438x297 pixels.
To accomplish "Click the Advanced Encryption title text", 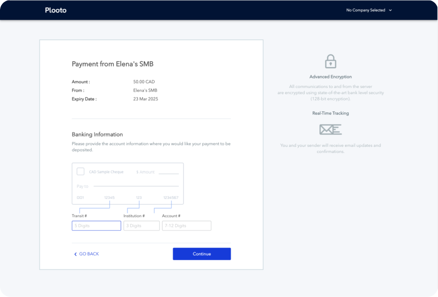I will [x=330, y=77].
